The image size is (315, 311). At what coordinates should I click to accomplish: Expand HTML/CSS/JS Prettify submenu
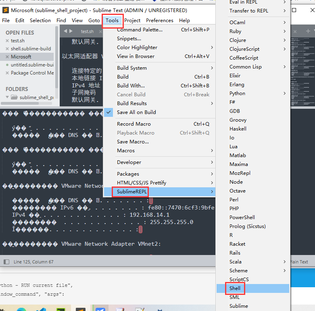(x=159, y=183)
